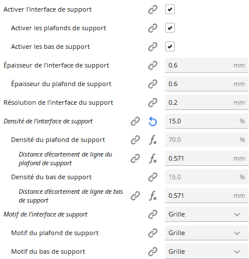Click link icon beside Motif de l'interface de support
Viewport: 249px width, 259px height.
tap(153, 214)
